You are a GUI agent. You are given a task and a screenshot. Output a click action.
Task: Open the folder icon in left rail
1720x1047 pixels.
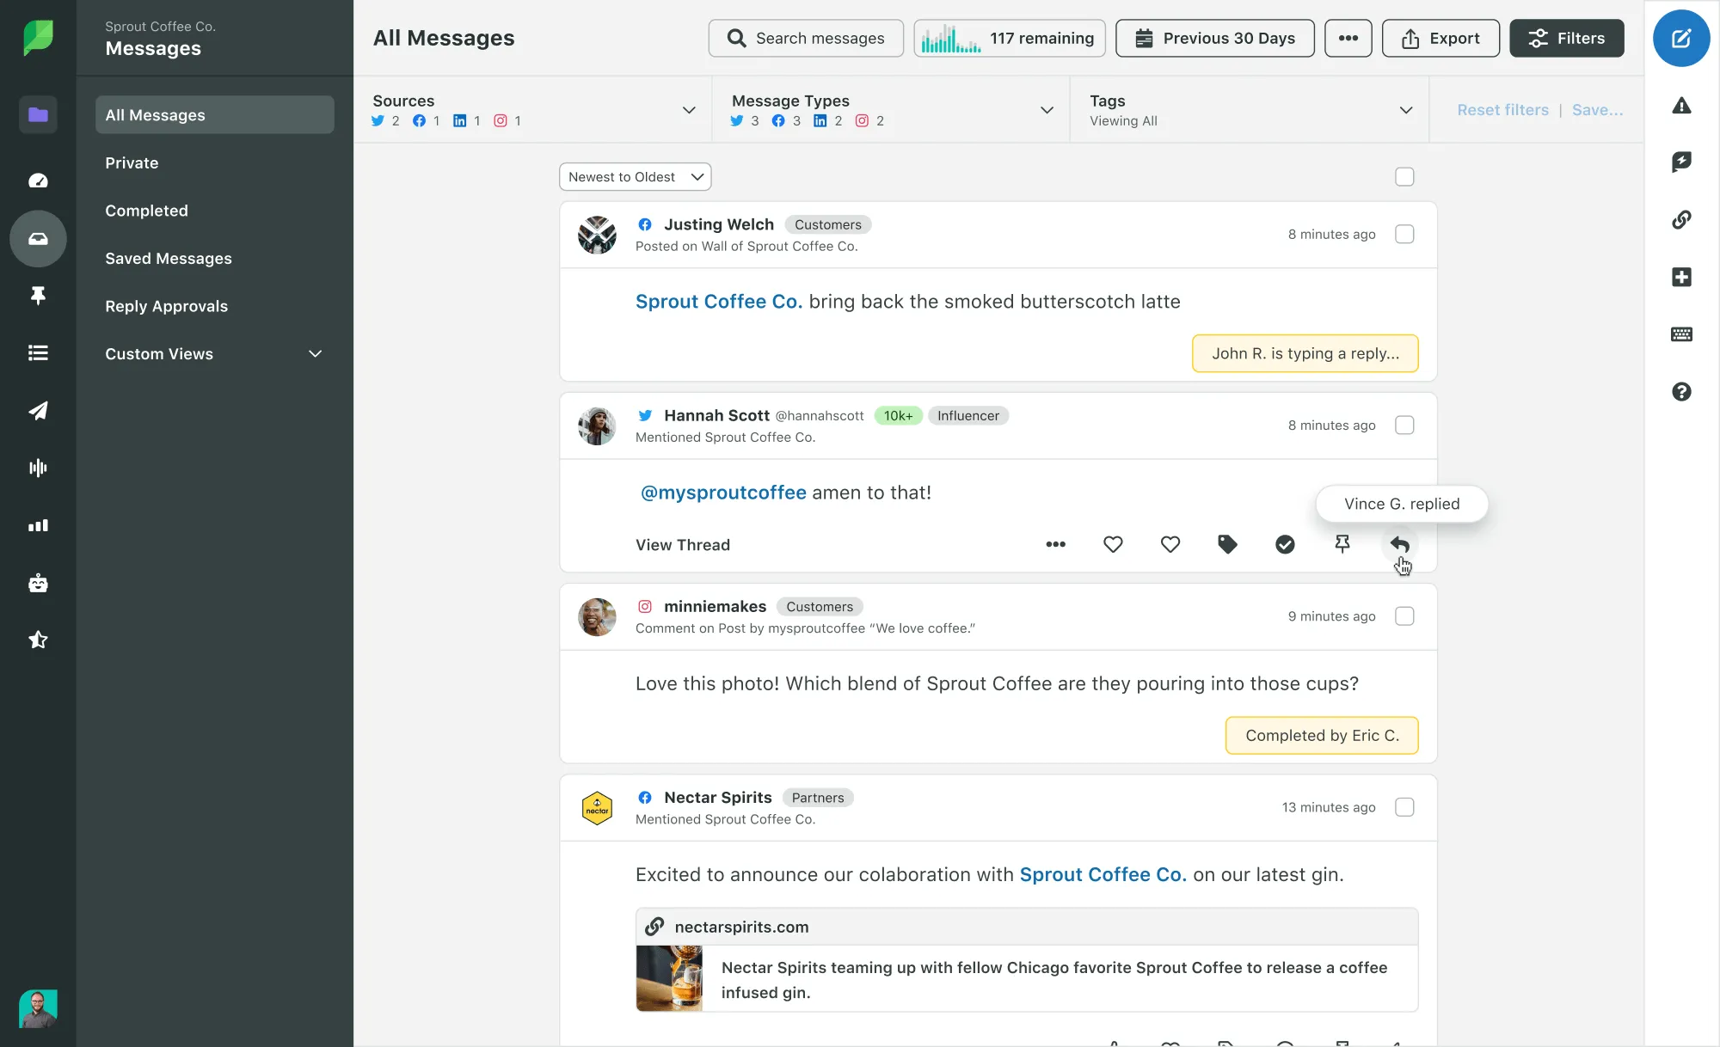coord(38,114)
